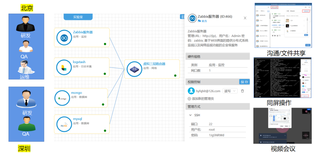The image size is (320, 153).
Task: Click the plus icon to add a new manager
Action: [189, 99]
